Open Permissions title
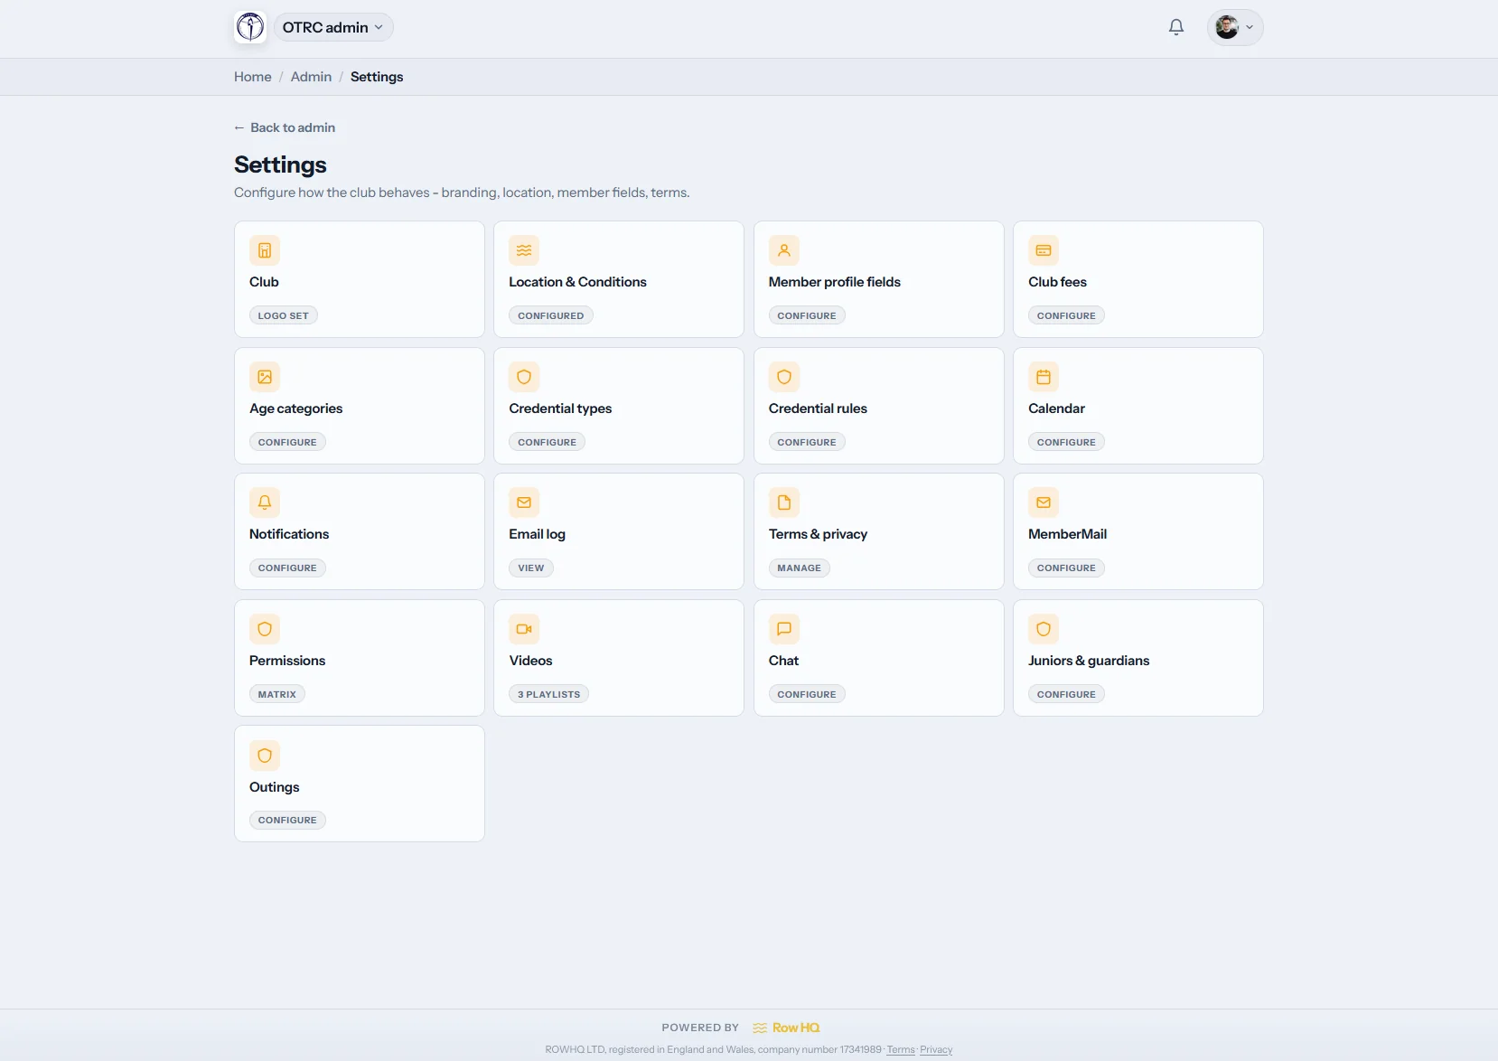 [x=287, y=661]
